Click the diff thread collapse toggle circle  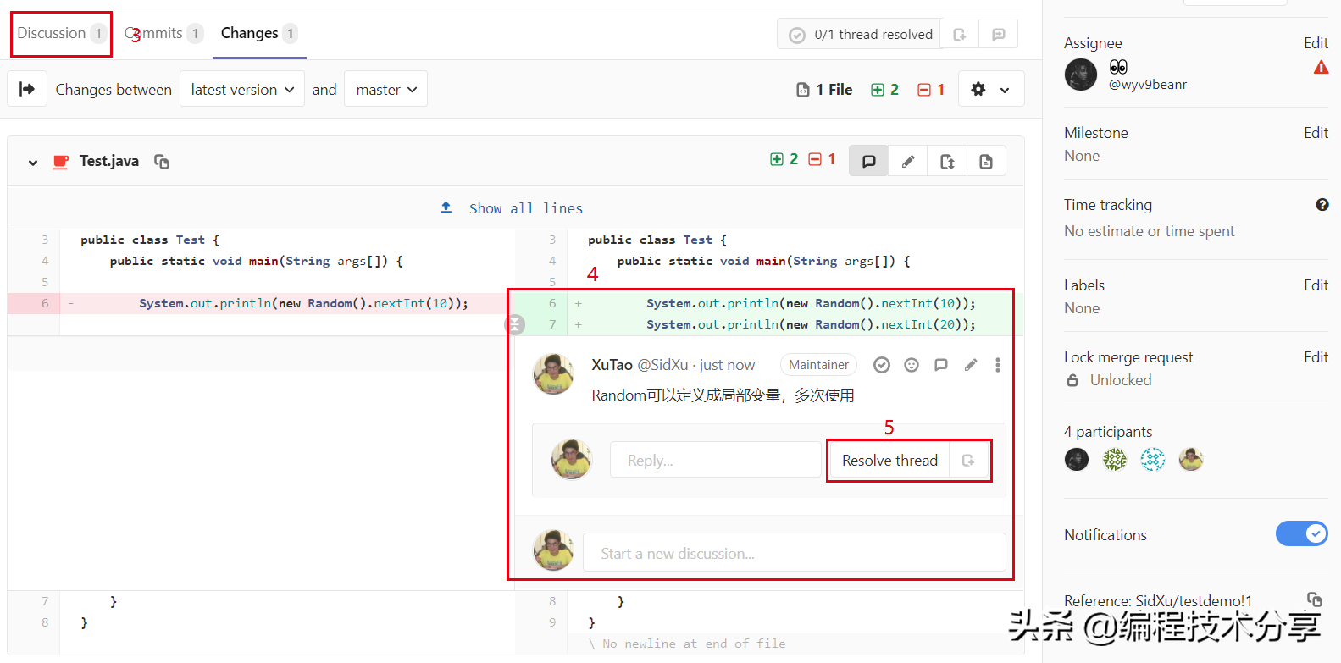515,324
